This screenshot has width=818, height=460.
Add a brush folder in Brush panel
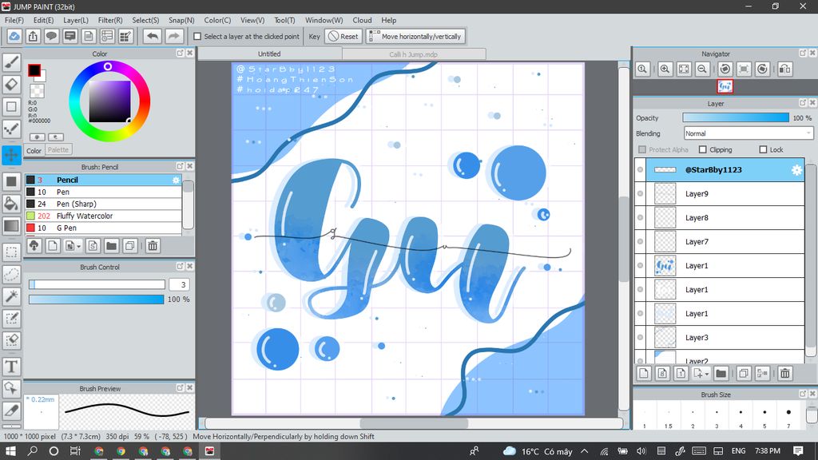tap(111, 246)
